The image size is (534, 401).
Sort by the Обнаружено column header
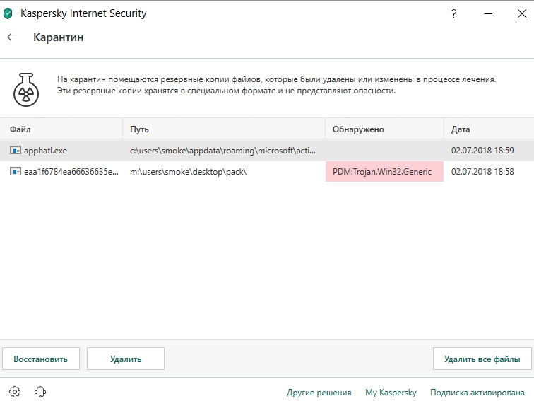pos(358,129)
